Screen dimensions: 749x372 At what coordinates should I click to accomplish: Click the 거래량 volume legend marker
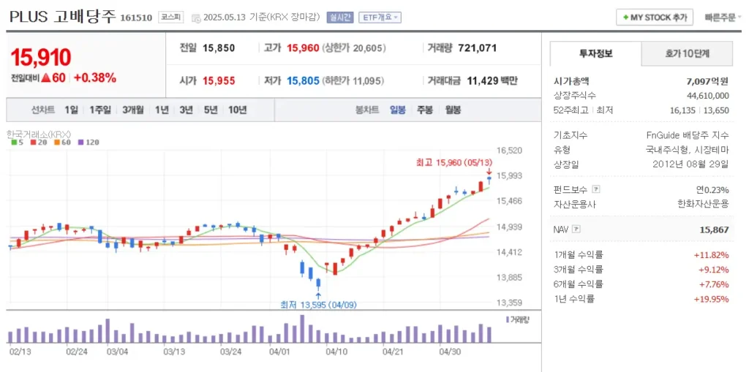[507, 319]
